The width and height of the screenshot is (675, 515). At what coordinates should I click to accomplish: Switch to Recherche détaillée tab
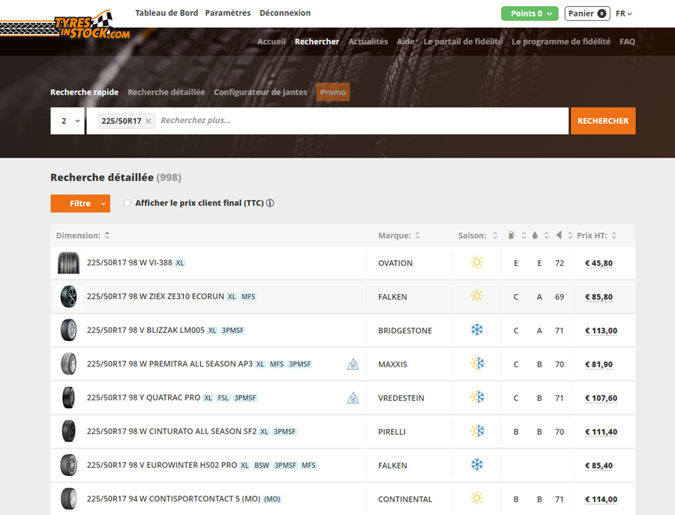coord(166,92)
